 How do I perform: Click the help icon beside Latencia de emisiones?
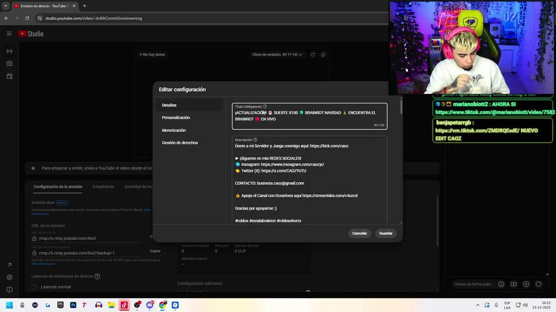click(97, 276)
